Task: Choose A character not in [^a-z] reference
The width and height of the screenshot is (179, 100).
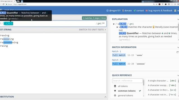Action: 162,94
